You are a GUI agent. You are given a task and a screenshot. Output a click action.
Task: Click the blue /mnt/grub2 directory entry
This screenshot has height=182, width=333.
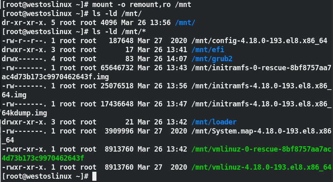point(212,59)
